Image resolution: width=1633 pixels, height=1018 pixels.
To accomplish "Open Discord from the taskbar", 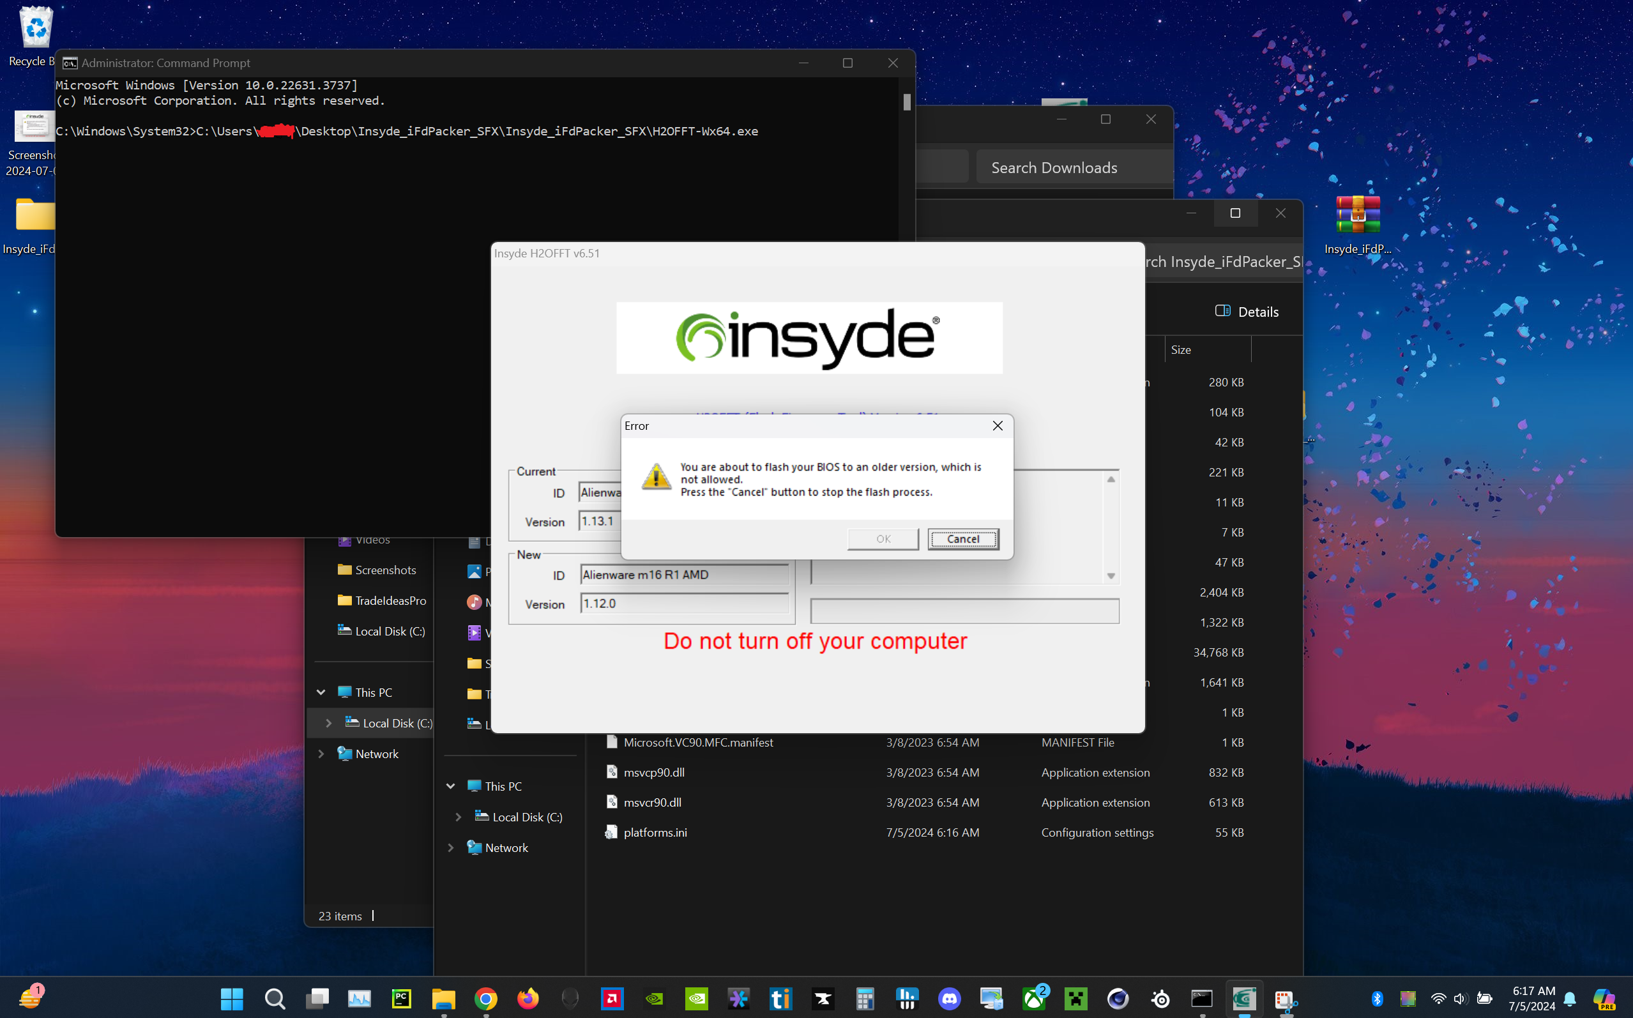I will coord(949,998).
